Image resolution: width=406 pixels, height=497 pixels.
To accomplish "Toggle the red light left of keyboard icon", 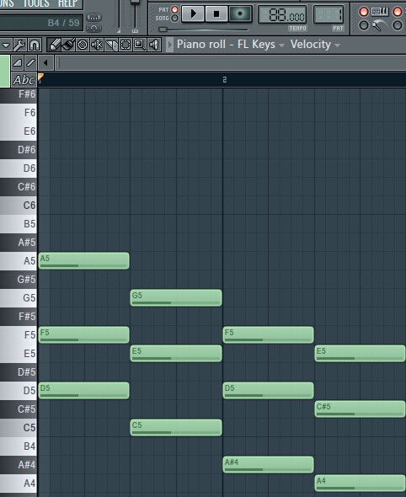I will tap(364, 12).
